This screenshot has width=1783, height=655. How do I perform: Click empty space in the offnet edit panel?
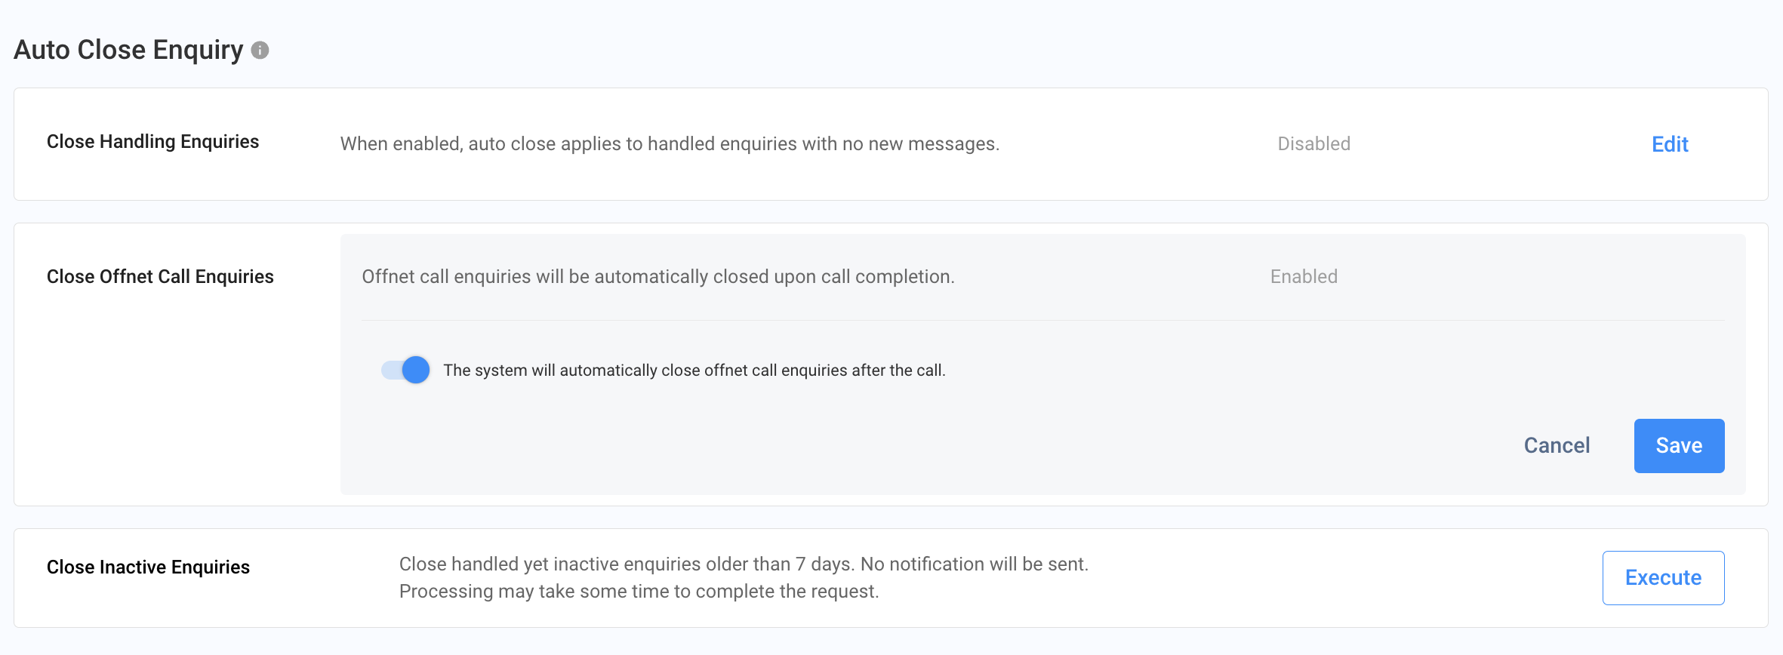coord(906,445)
